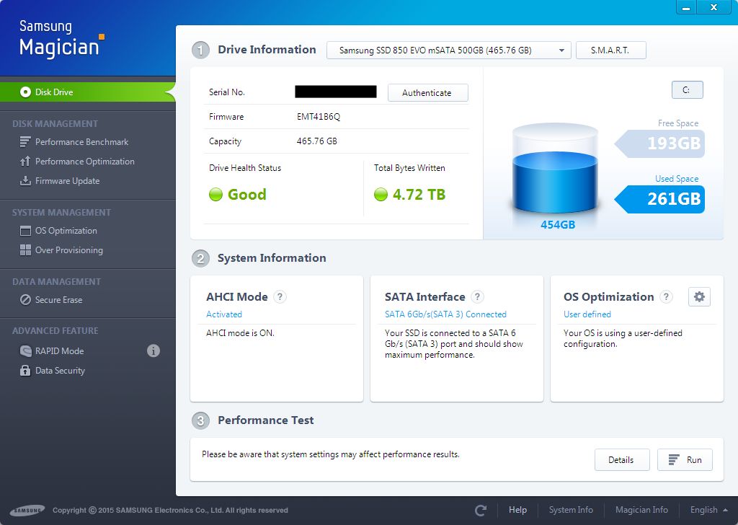Click the Performance Benchmark bars icon
Image resolution: width=738 pixels, height=525 pixels.
point(25,142)
